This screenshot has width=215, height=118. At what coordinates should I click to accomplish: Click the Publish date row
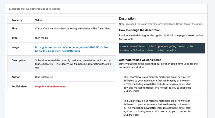(62, 86)
